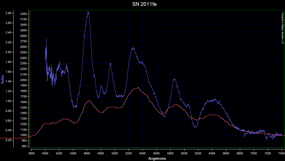Click the 2.80 value on the reference axis

pos(8,13)
